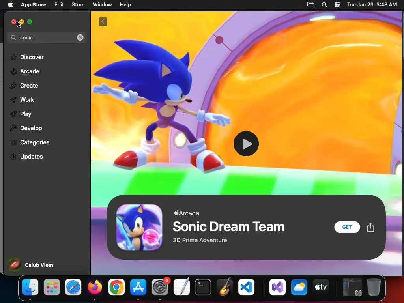
Task: Open the Calub Viem account profile
Action: (31, 265)
